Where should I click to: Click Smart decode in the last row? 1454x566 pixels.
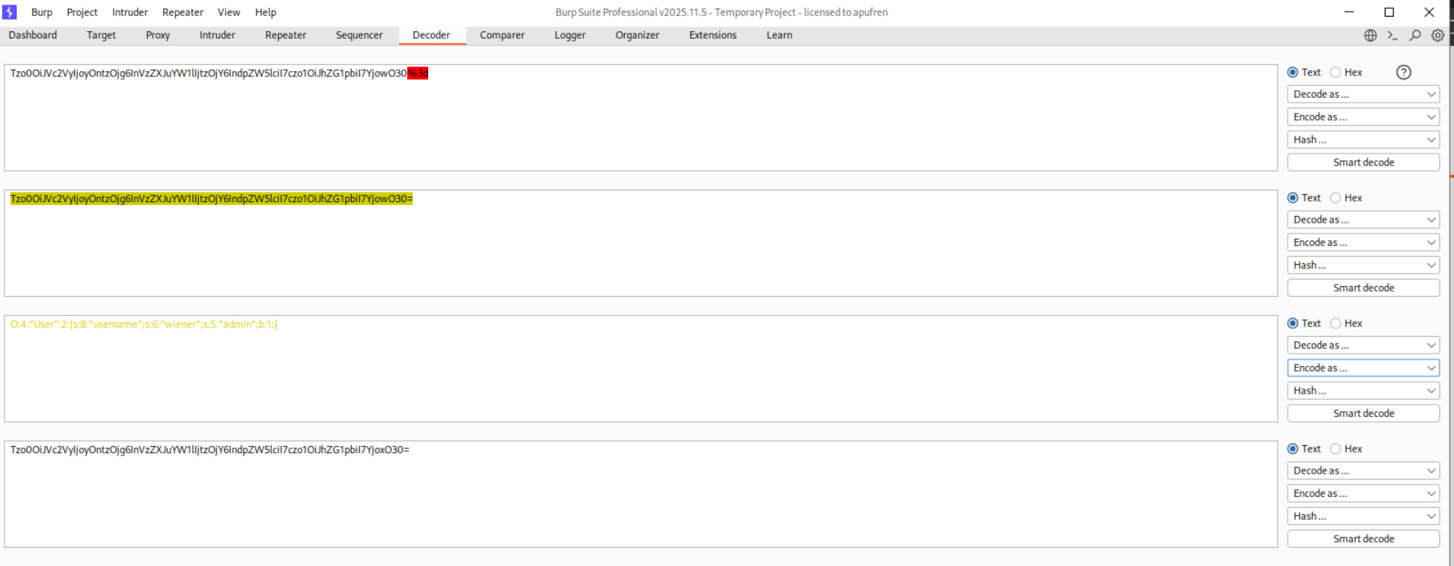coord(1363,538)
